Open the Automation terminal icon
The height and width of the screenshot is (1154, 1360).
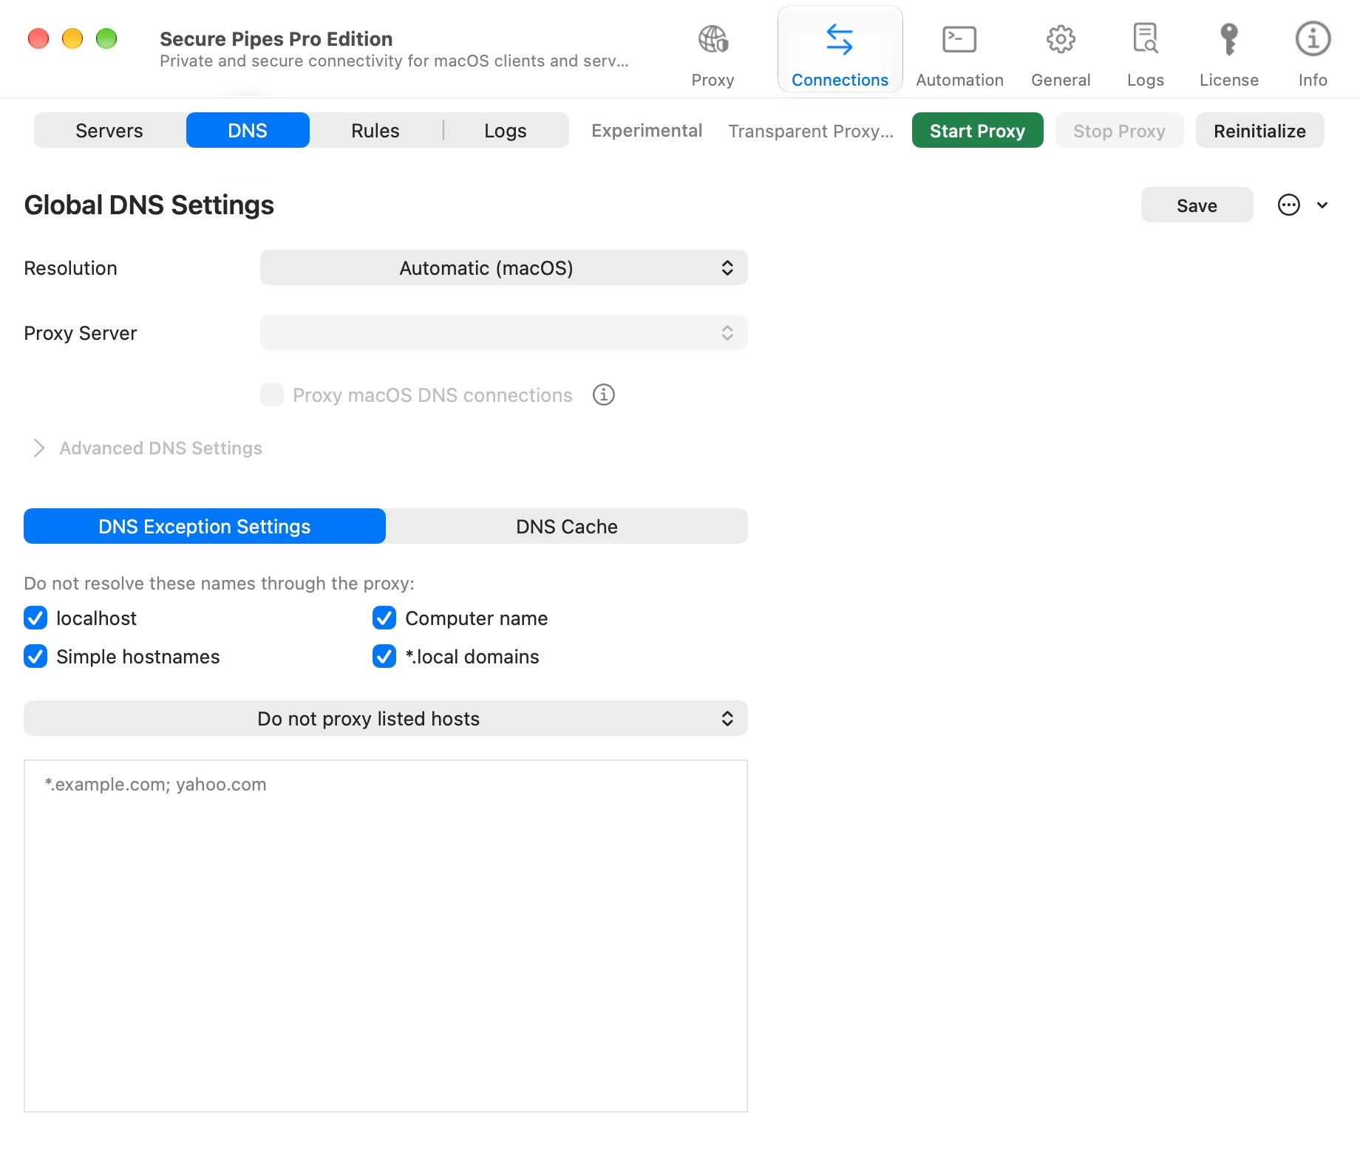[x=959, y=39]
